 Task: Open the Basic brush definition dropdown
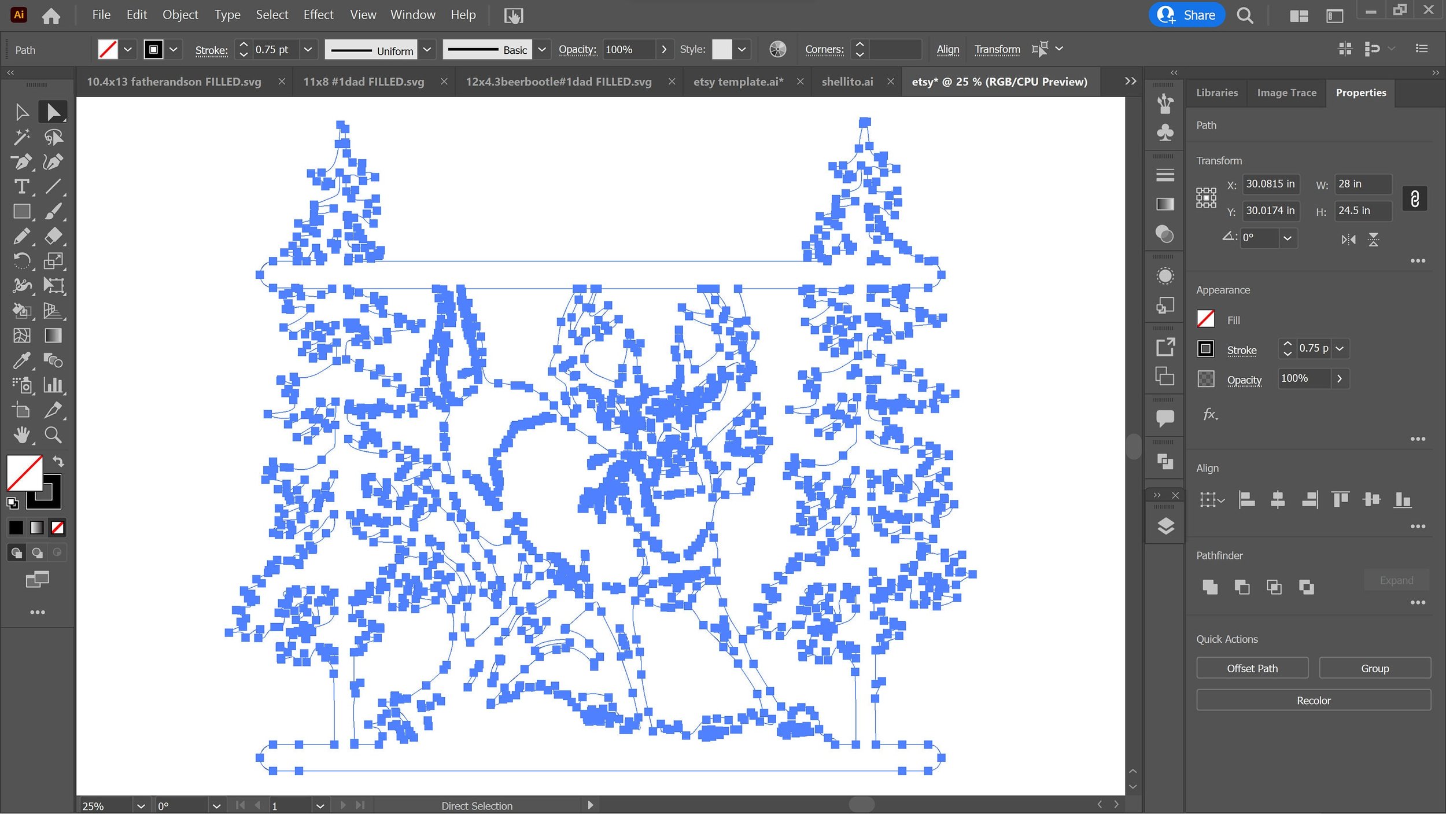pos(541,50)
